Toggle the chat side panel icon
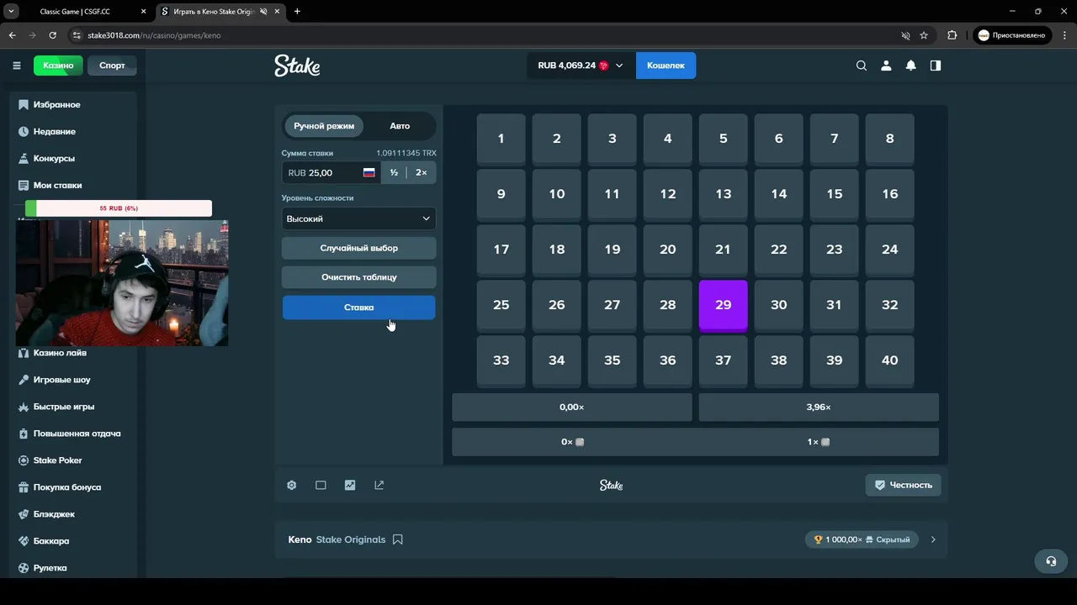 click(936, 66)
